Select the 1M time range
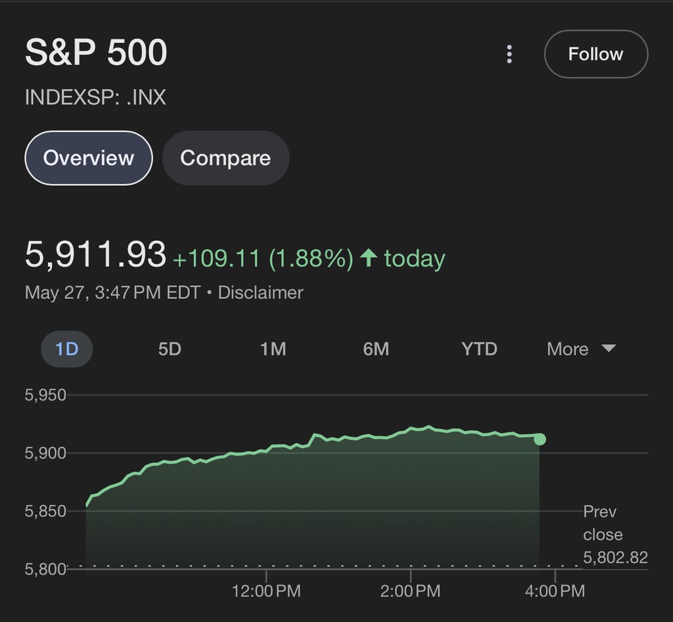 coord(273,349)
